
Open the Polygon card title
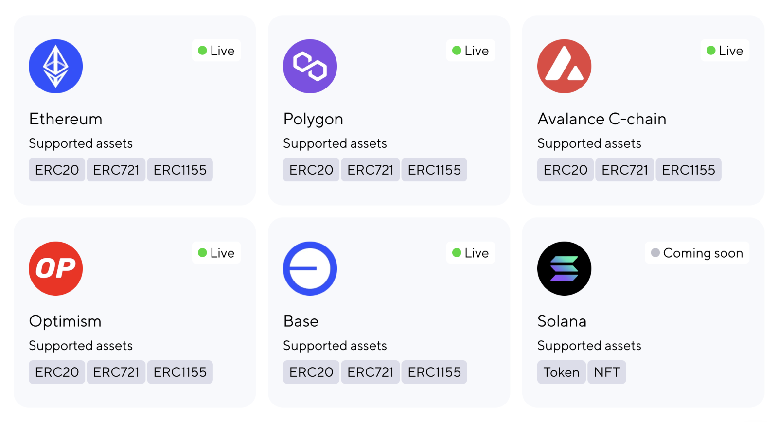(313, 119)
